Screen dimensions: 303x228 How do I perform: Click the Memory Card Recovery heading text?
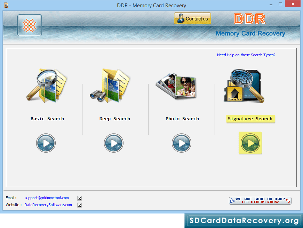pos(250,33)
